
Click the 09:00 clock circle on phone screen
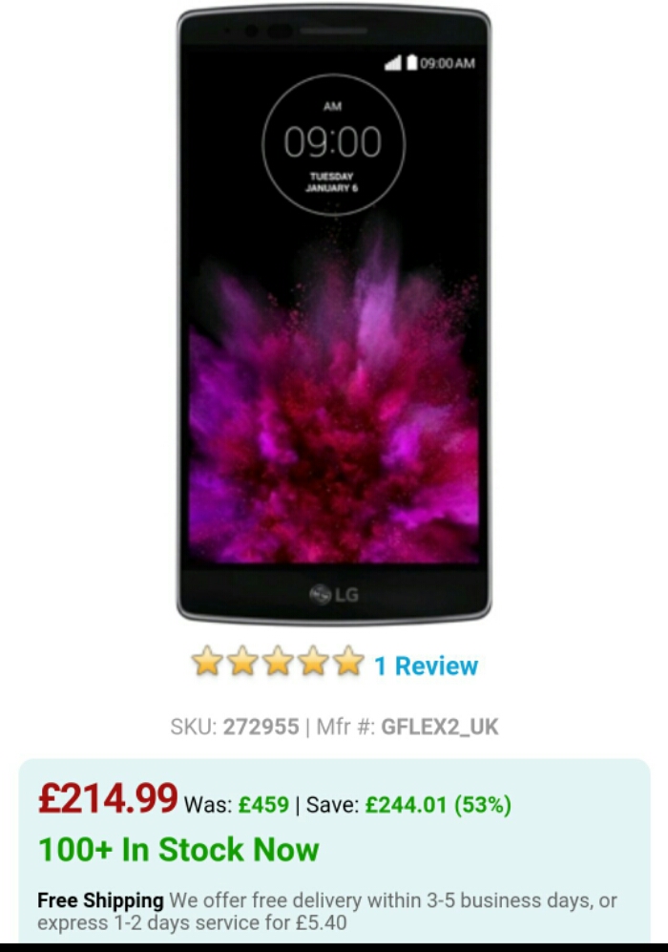coord(334,145)
